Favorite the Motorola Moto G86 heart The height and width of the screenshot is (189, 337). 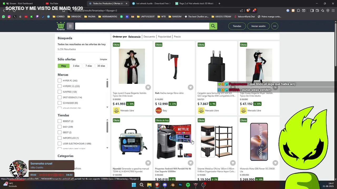tap(275, 163)
